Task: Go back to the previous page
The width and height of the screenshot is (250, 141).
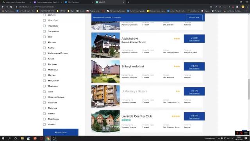Action: coord(3,7)
